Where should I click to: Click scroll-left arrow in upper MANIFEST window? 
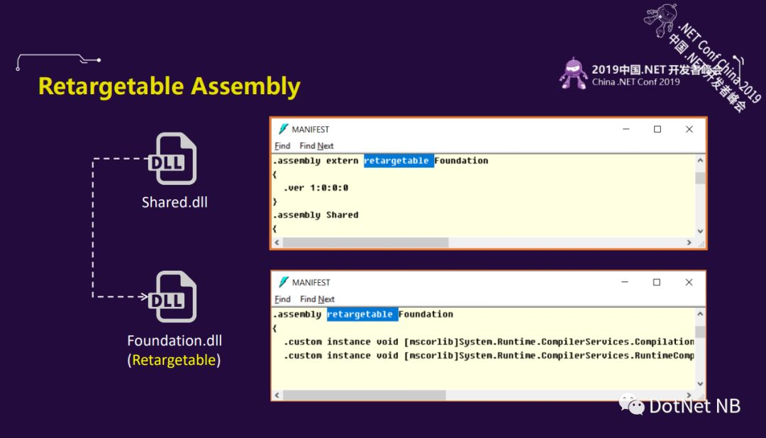[x=277, y=242]
